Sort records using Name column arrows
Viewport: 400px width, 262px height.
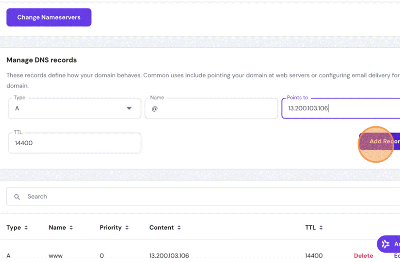click(x=71, y=228)
